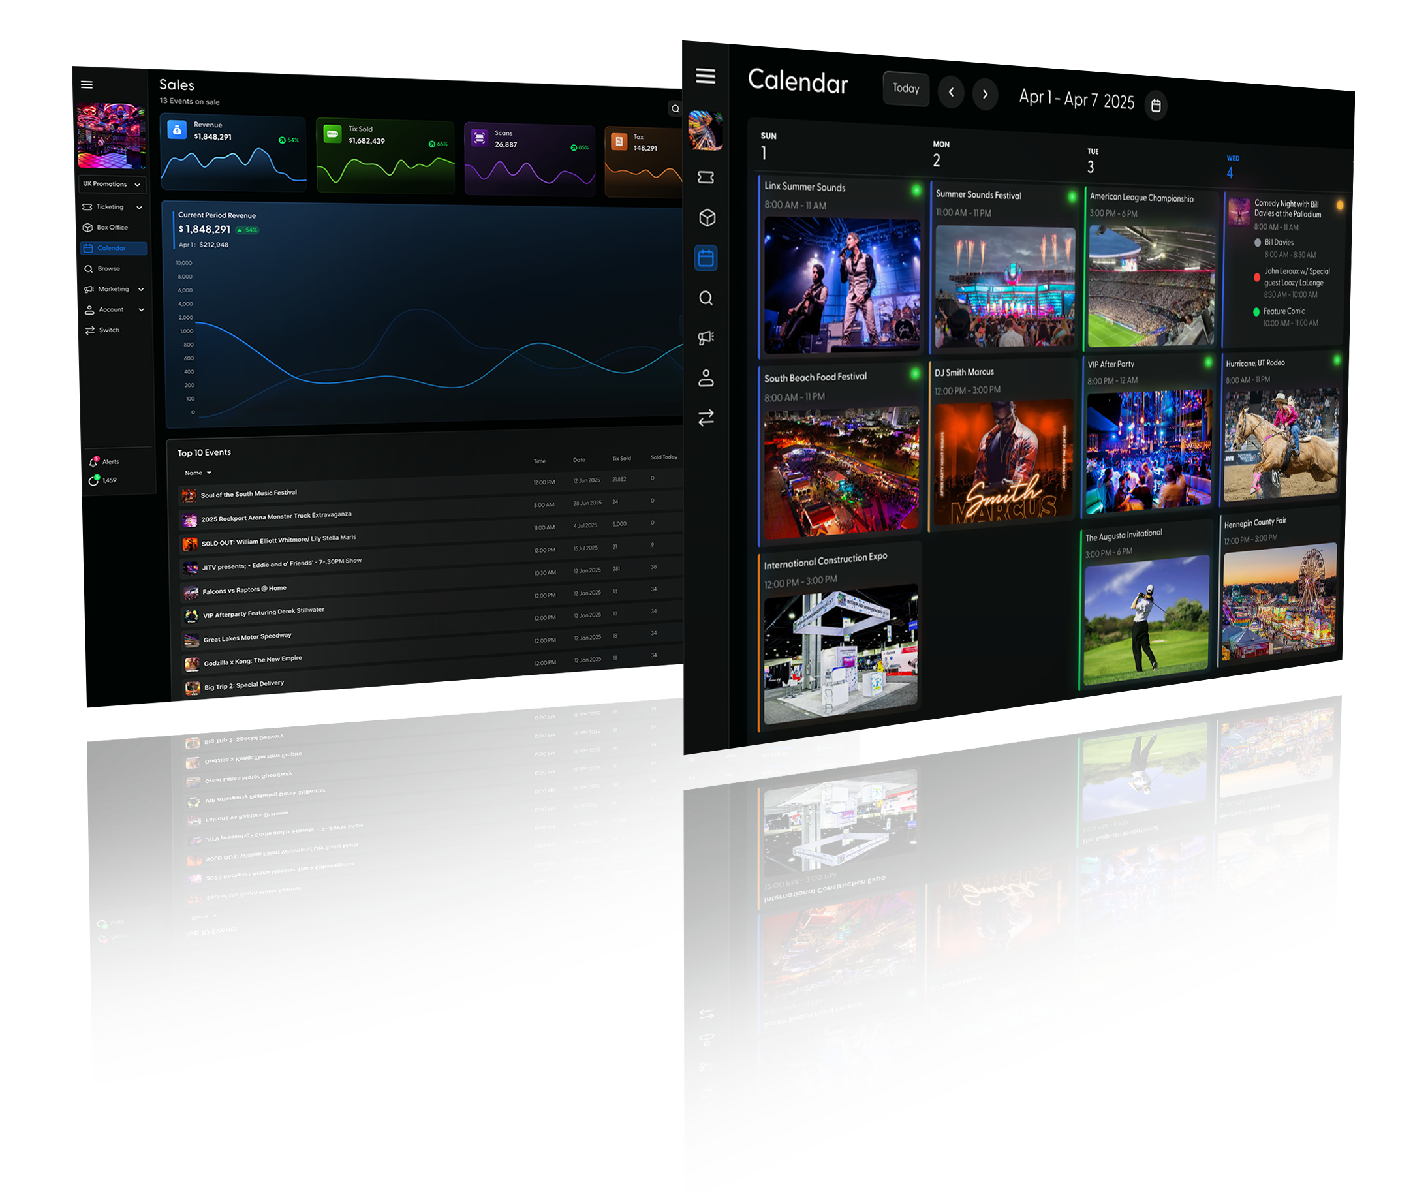Click the magnifier browse icon in the collapsed sidebar
Viewport: 1428px width, 1193px height.
tap(706, 298)
